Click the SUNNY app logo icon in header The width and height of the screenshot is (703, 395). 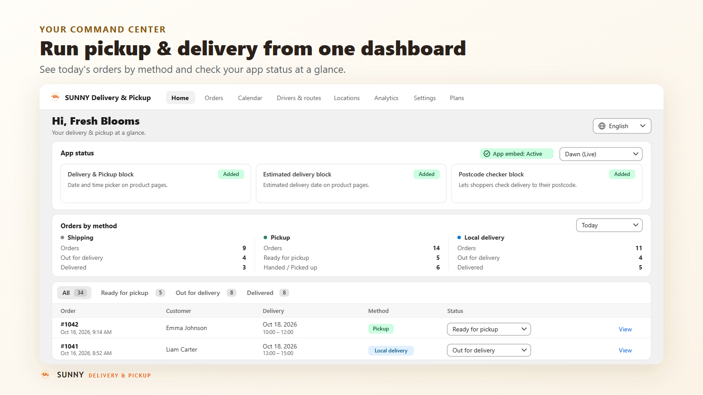(x=55, y=97)
